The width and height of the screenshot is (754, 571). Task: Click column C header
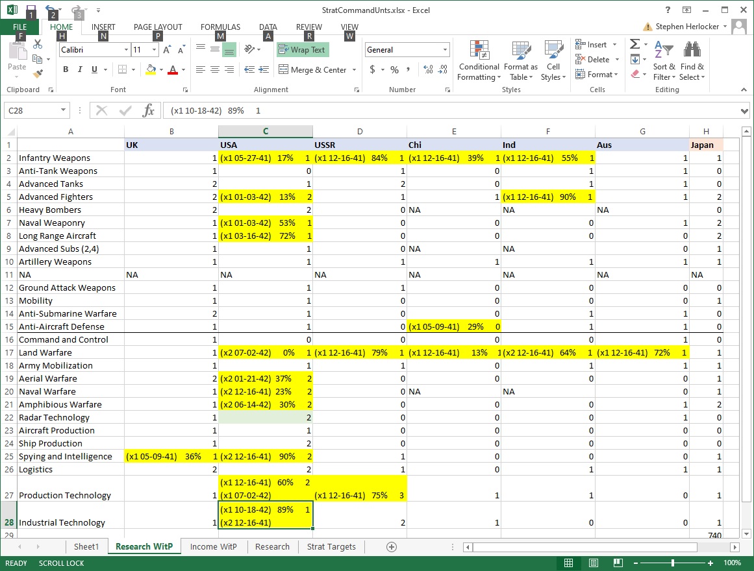[x=266, y=131]
